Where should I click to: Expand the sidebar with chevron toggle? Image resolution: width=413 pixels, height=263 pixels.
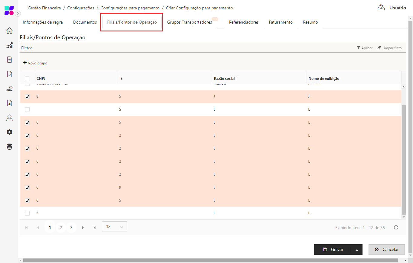(x=18, y=14)
